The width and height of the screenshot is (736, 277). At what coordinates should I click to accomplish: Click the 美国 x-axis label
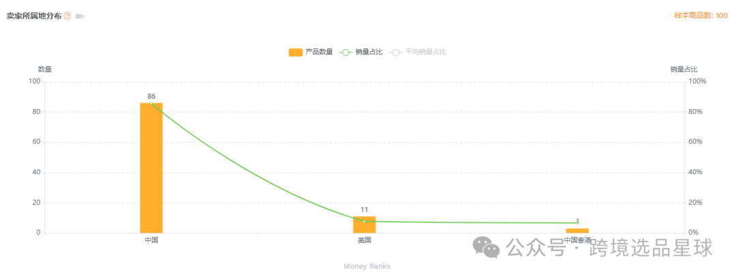click(364, 240)
